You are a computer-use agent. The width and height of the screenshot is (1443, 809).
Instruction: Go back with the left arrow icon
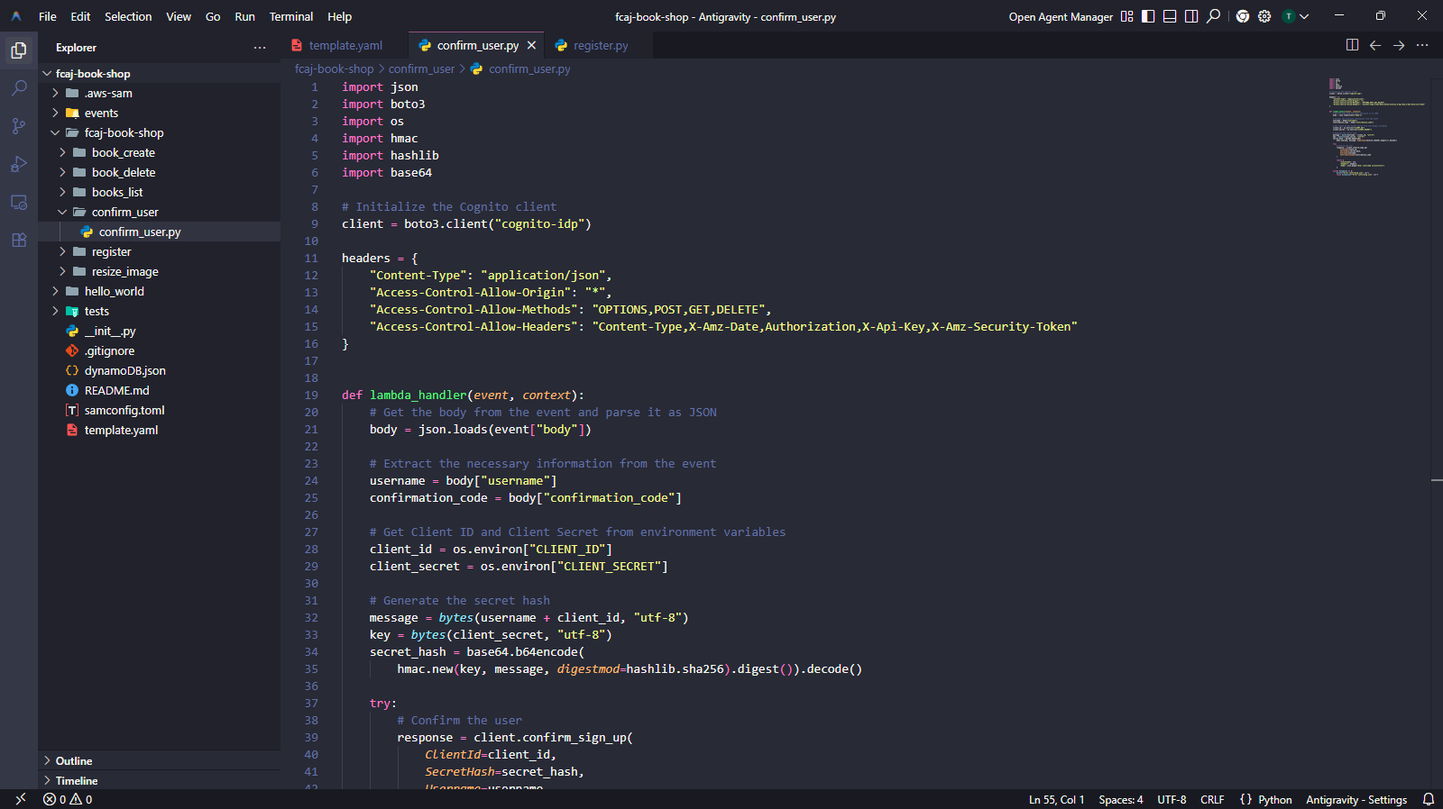pos(1375,45)
